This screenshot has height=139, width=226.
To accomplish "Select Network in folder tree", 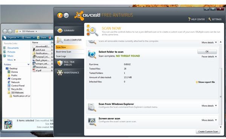I will [15, 82].
